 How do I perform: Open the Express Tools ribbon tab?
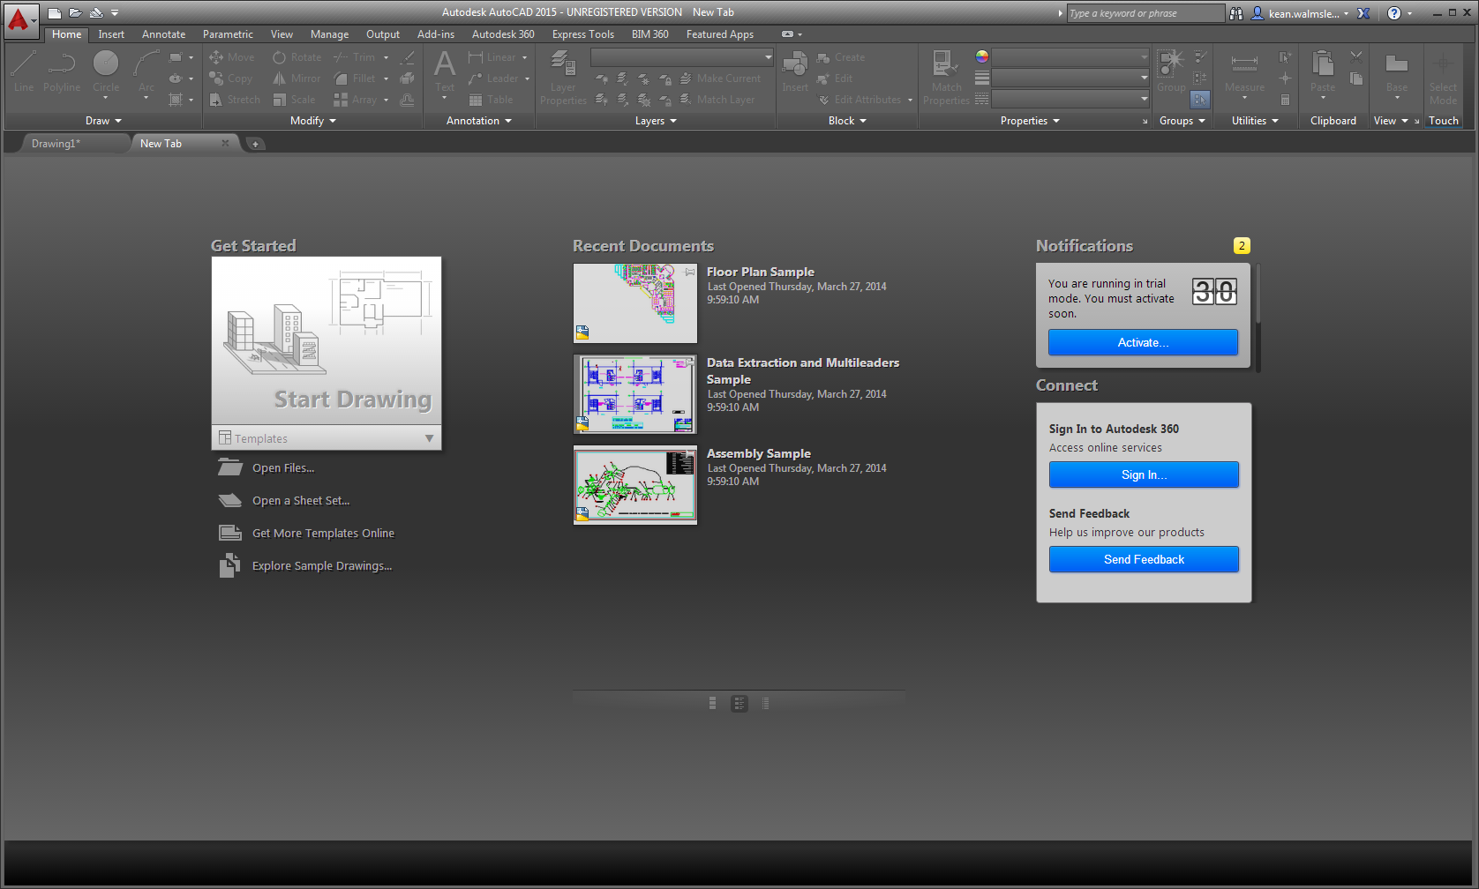(583, 34)
